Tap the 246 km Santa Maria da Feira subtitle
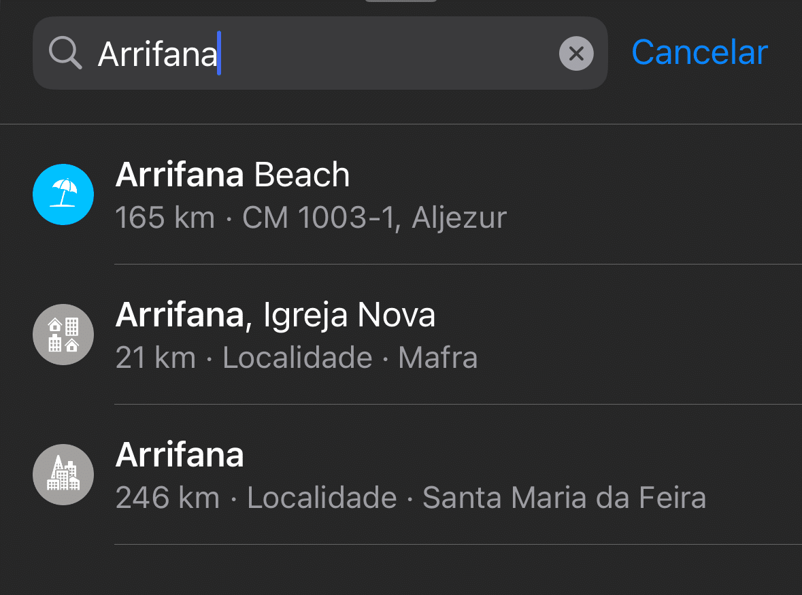802x595 pixels. tap(411, 497)
